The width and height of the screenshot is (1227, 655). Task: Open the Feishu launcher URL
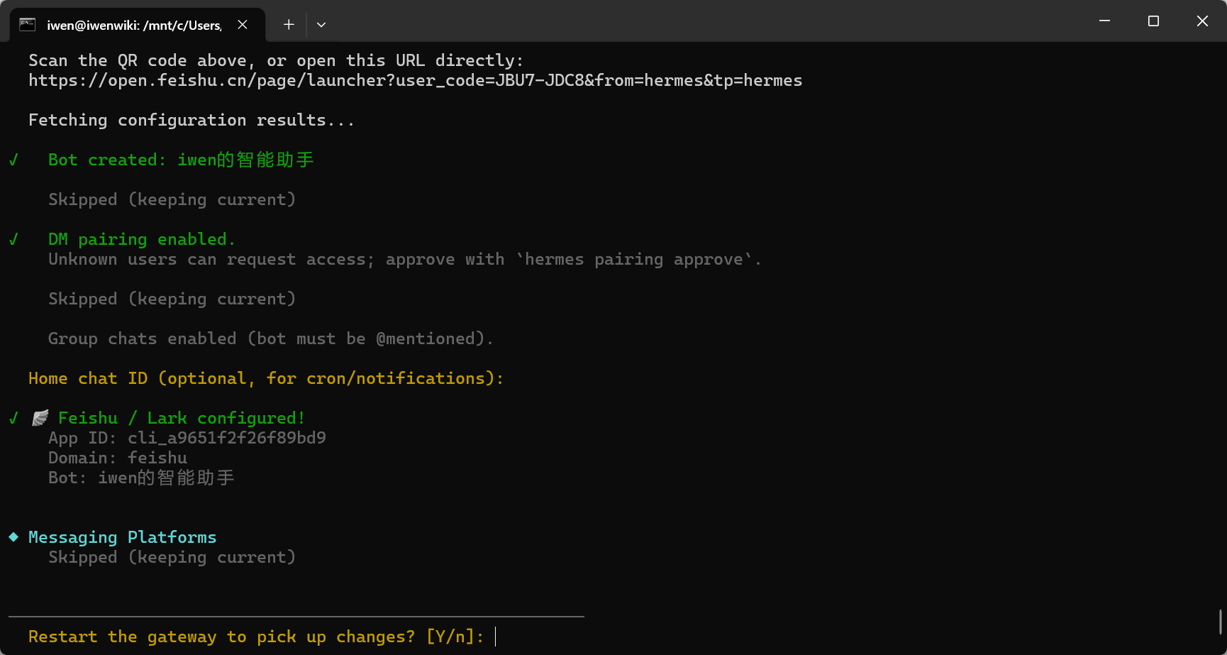tap(415, 80)
